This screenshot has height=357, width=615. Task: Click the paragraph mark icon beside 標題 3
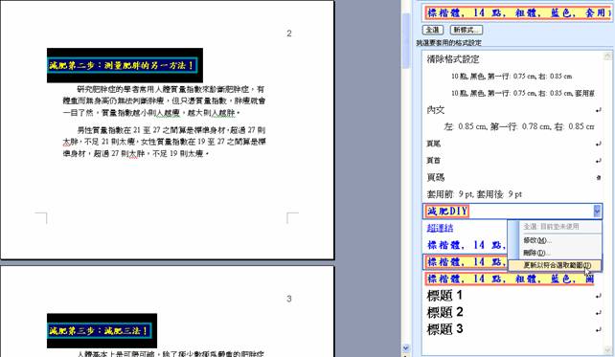[598, 329]
